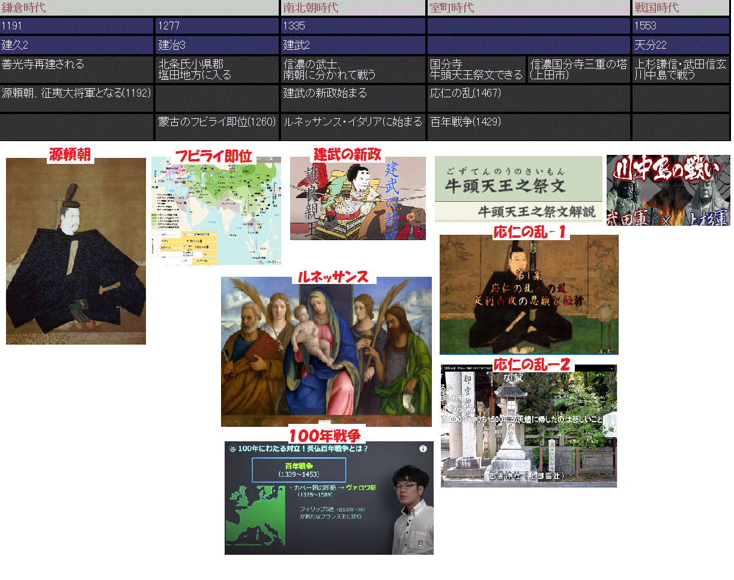Click the year 1335 cell
Image resolution: width=734 pixels, height=580 pixels.
click(x=353, y=26)
